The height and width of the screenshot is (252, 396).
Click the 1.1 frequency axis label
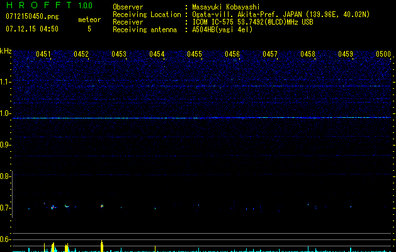(x=6, y=82)
